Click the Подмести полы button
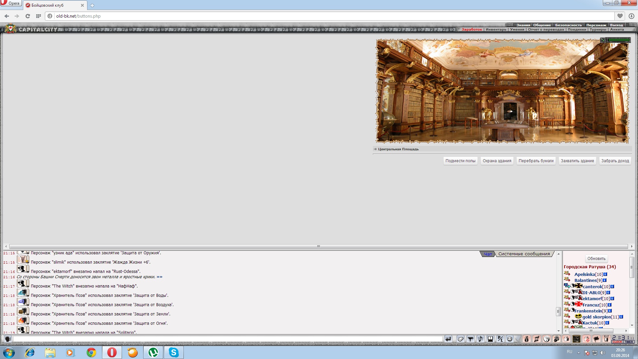The height and width of the screenshot is (359, 638). pos(460,161)
